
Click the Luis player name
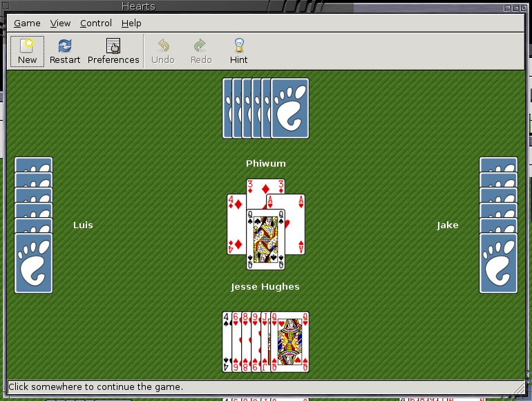click(x=83, y=225)
